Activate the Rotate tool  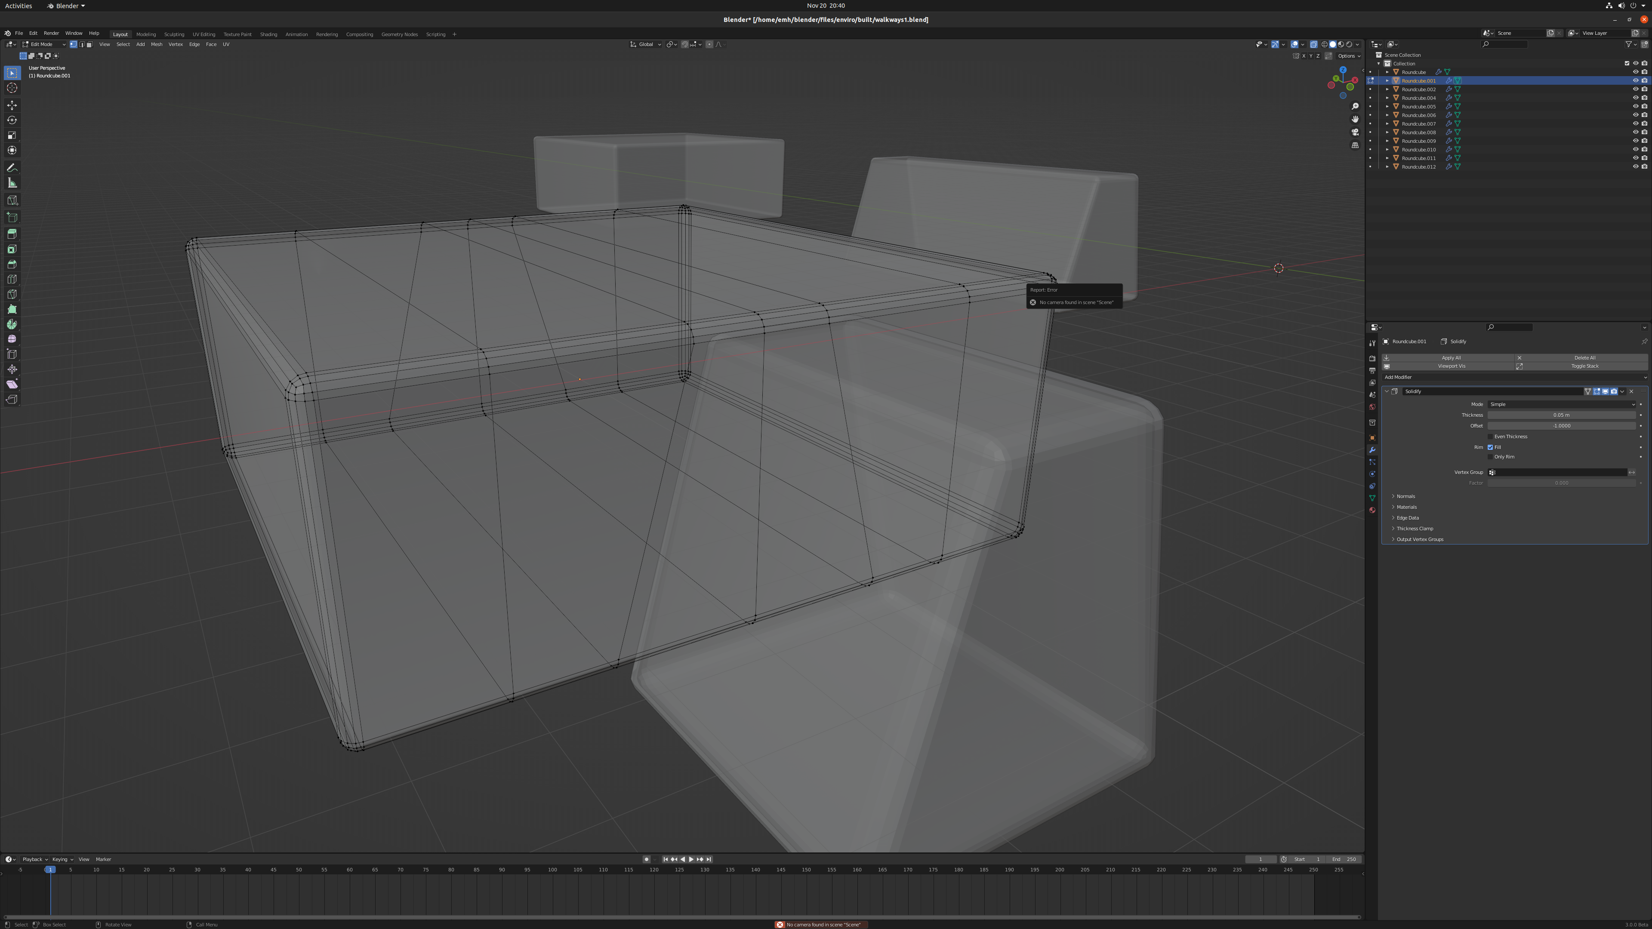[12, 120]
